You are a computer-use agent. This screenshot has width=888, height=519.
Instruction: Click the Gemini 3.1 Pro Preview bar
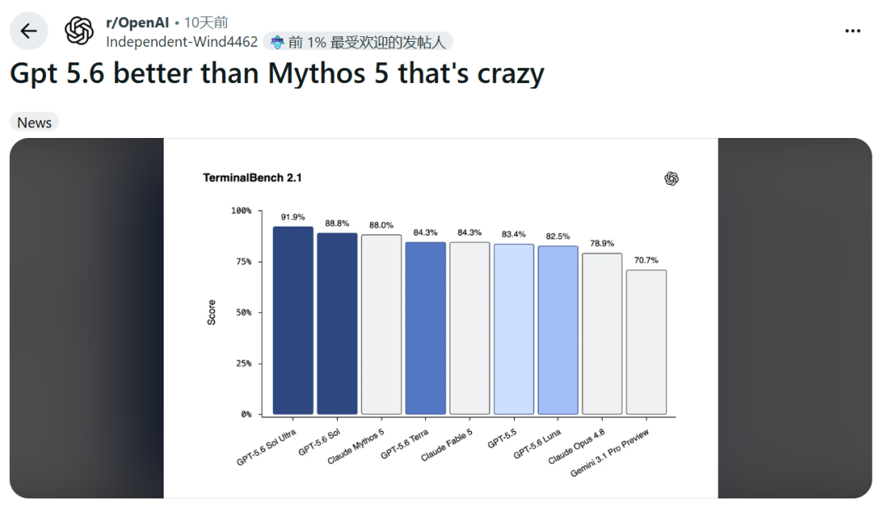646,342
